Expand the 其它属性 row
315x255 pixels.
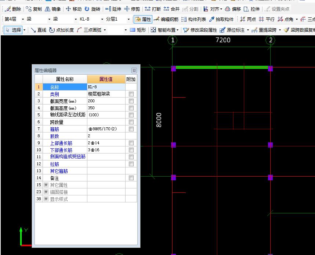pos(46,185)
